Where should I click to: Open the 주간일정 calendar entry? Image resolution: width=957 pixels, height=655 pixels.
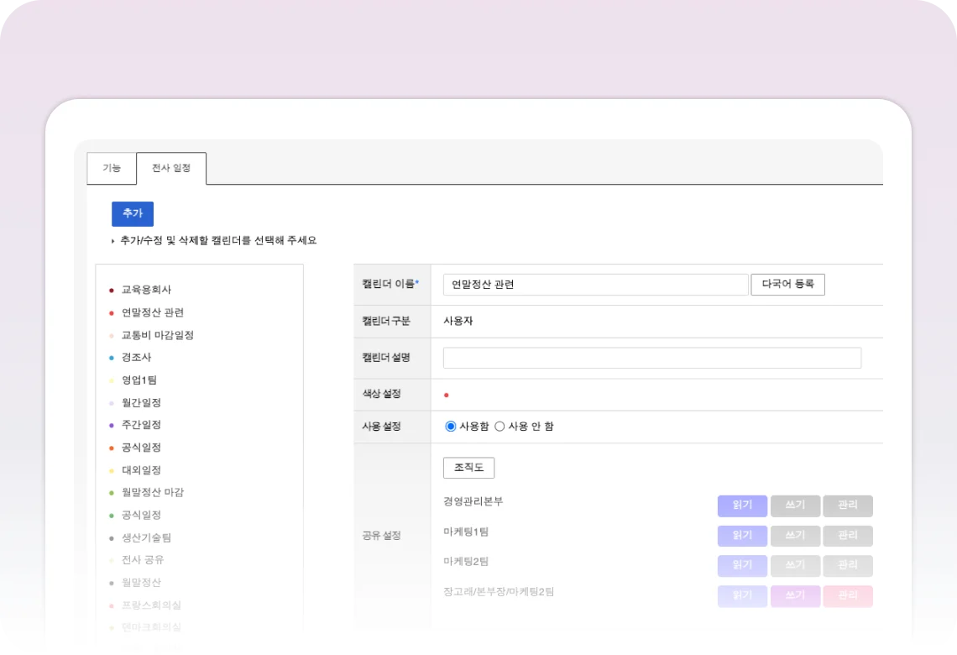141,425
